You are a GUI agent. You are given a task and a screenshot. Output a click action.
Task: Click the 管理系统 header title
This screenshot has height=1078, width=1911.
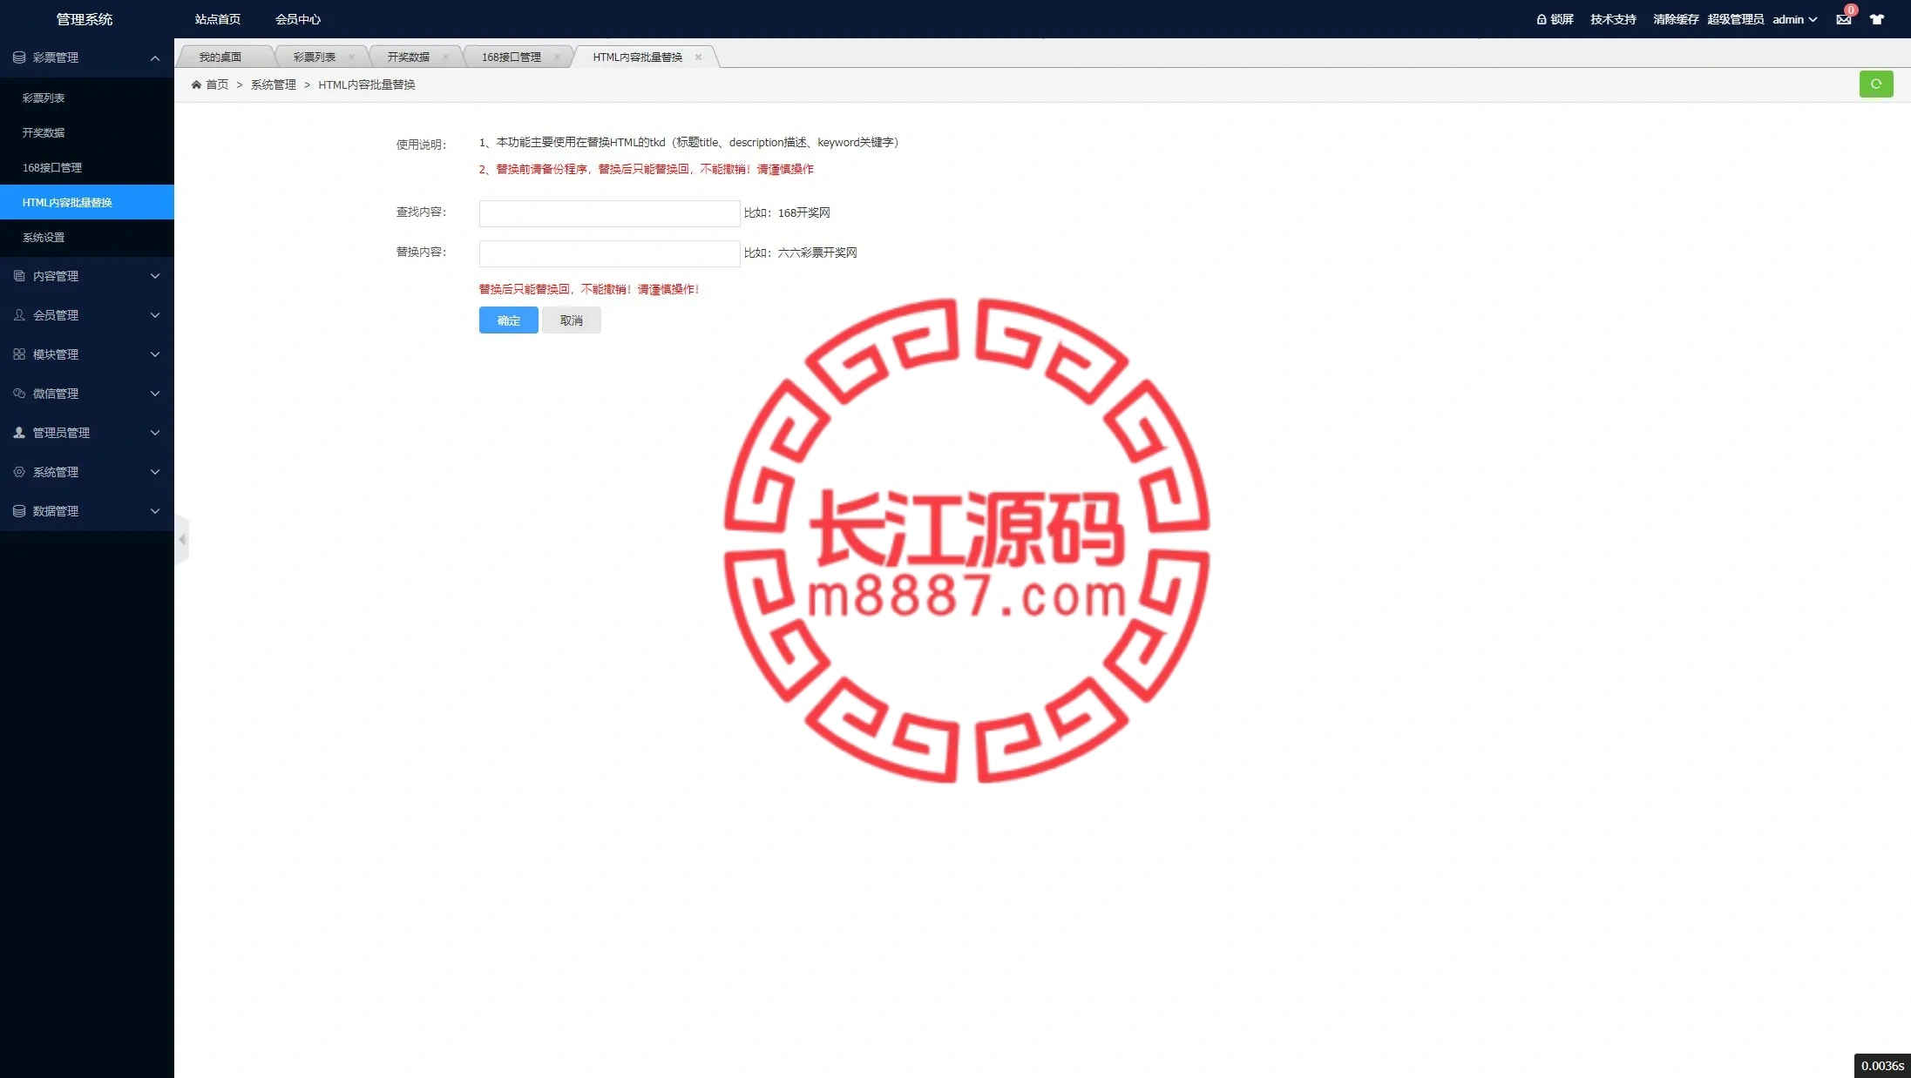pyautogui.click(x=85, y=19)
